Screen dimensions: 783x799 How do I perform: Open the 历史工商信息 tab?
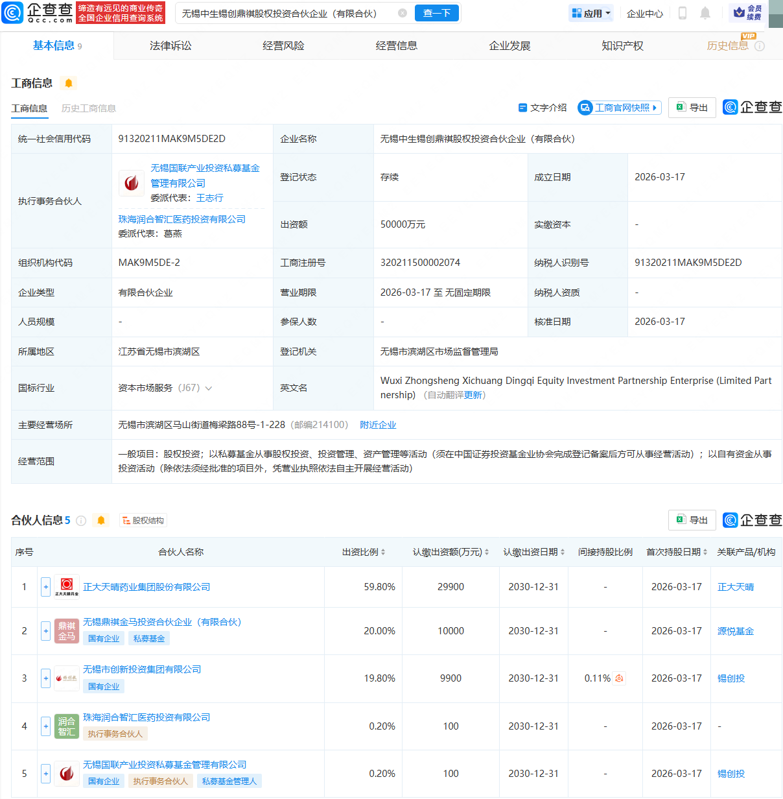[89, 108]
